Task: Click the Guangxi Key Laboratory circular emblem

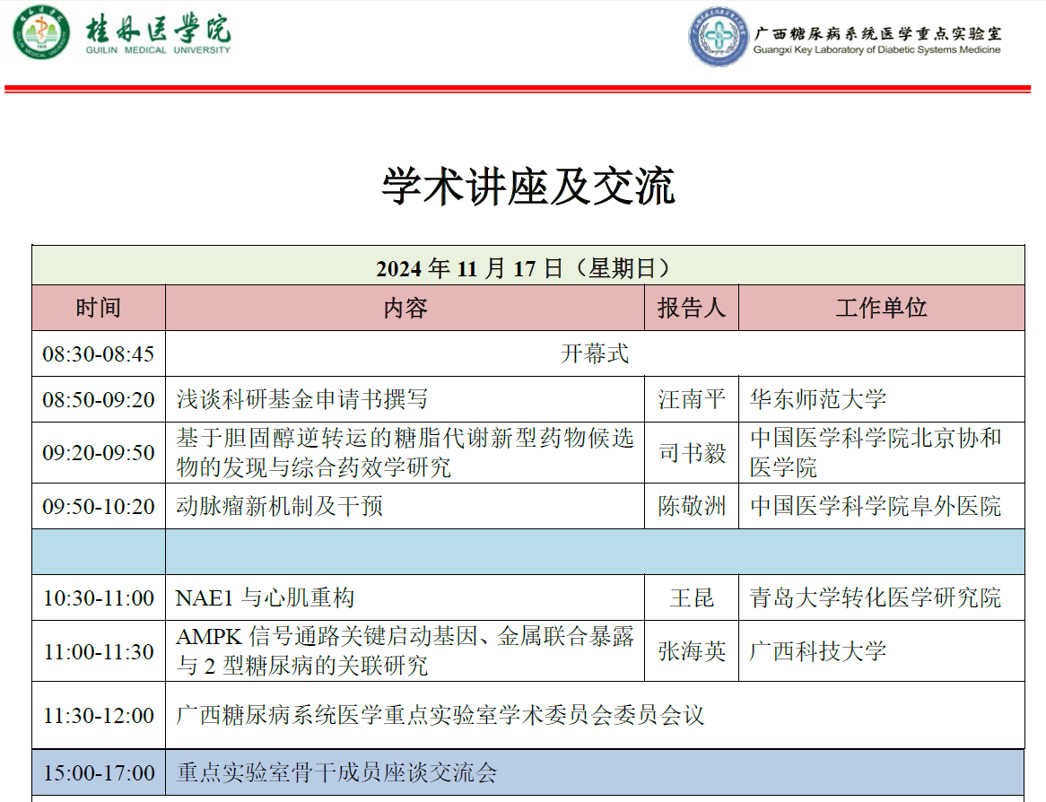Action: click(718, 37)
